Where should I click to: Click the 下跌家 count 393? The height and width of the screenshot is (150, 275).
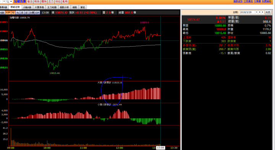click(223, 41)
